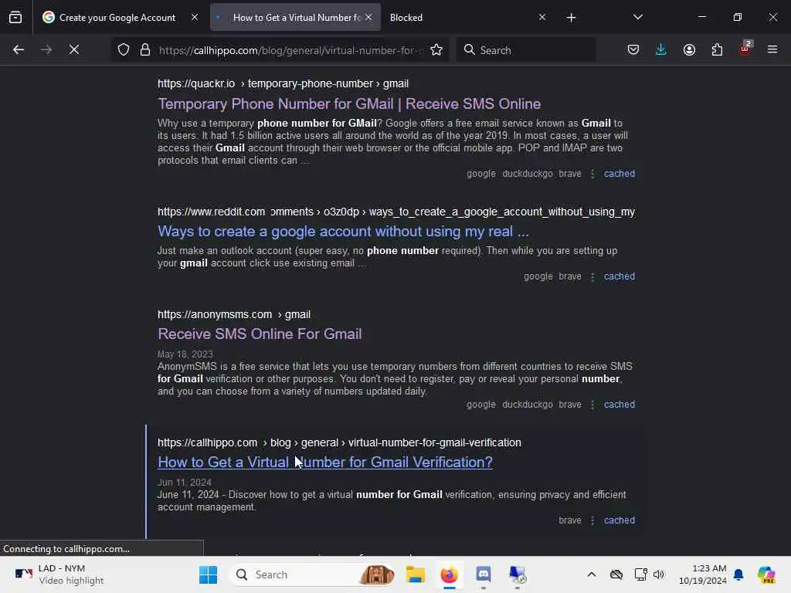Open cached version of quackr.io result
791x593 pixels.
click(x=620, y=174)
